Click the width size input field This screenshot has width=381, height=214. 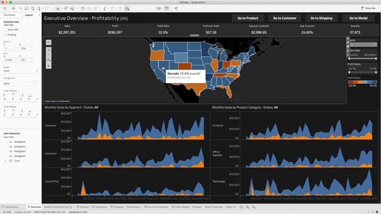coord(10,60)
